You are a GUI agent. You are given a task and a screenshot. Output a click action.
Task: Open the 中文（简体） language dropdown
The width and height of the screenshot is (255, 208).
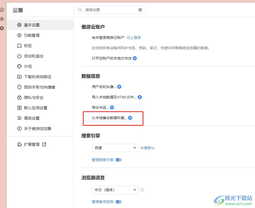coord(115,190)
